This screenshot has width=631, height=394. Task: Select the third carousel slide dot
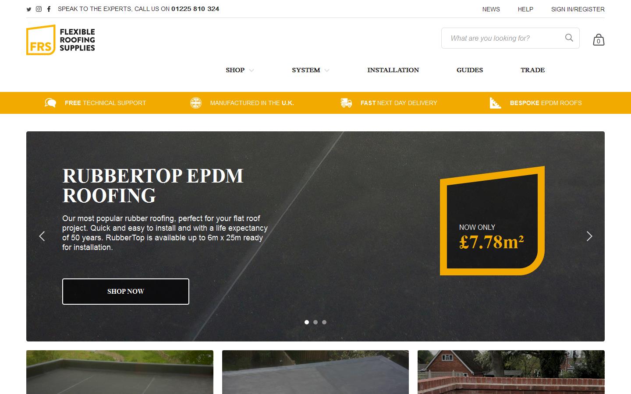324,322
